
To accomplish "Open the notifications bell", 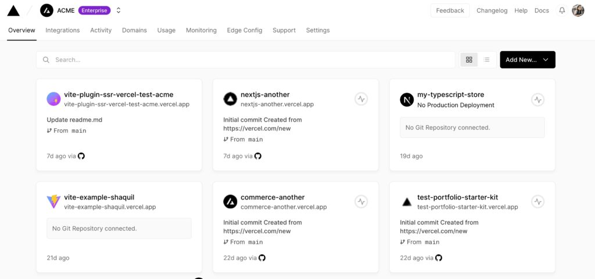I will coord(562,10).
